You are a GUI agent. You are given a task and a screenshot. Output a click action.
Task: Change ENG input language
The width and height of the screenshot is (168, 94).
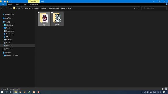(x=154, y=92)
